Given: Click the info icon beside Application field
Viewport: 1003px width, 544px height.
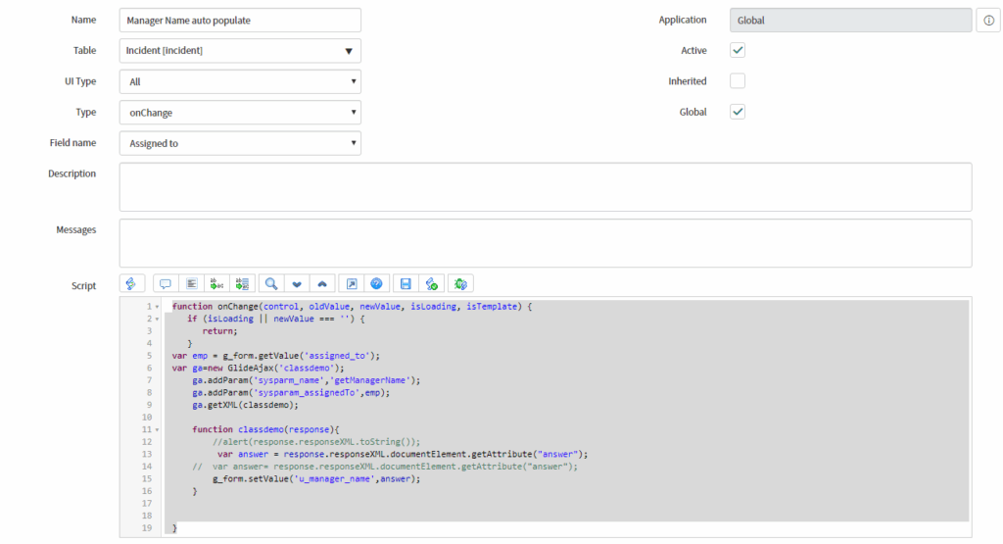Looking at the screenshot, I should (989, 21).
